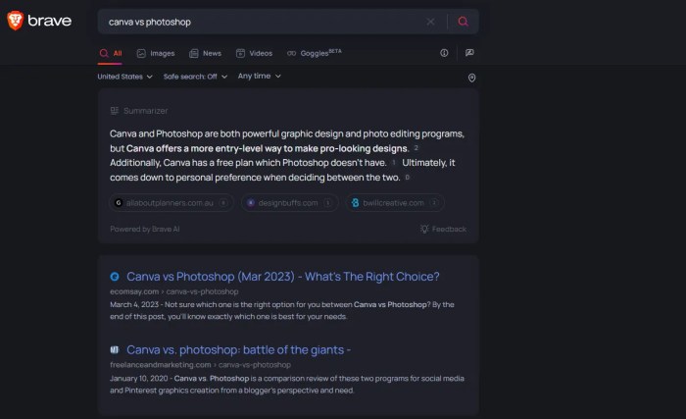Open the United States region dropdown
This screenshot has width=686, height=419.
(x=125, y=77)
